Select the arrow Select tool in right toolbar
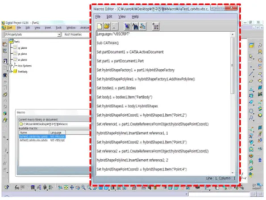This screenshot has width=266, height=200. (x=251, y=56)
